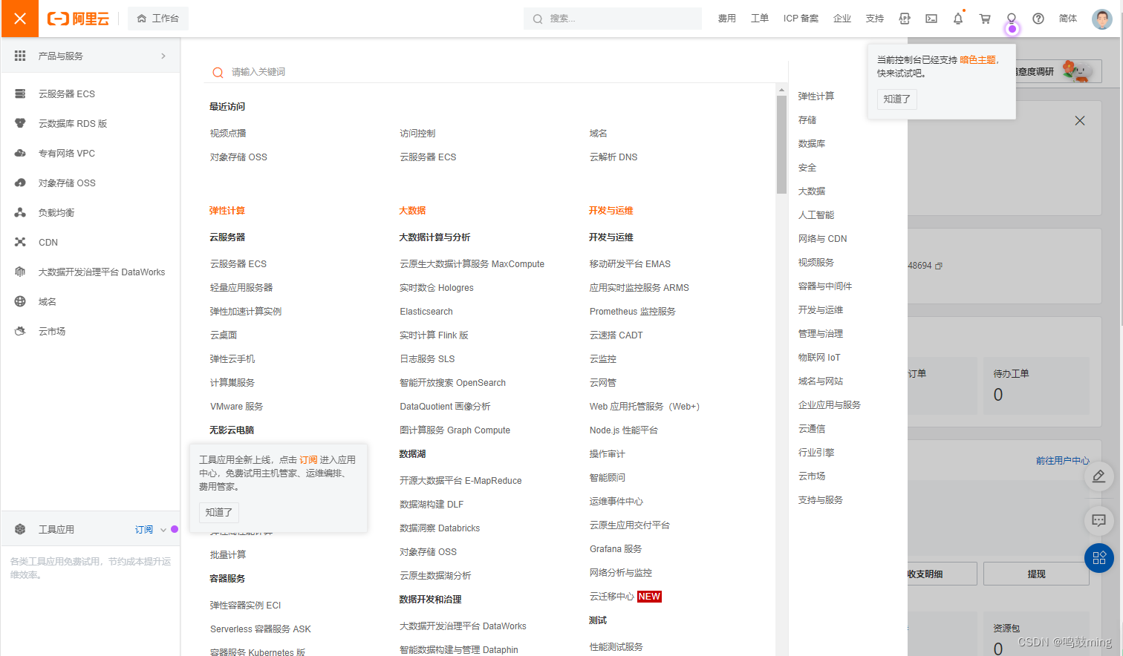The image size is (1123, 656).
Task: Open recently visited 云解析 DNS
Action: pos(613,157)
